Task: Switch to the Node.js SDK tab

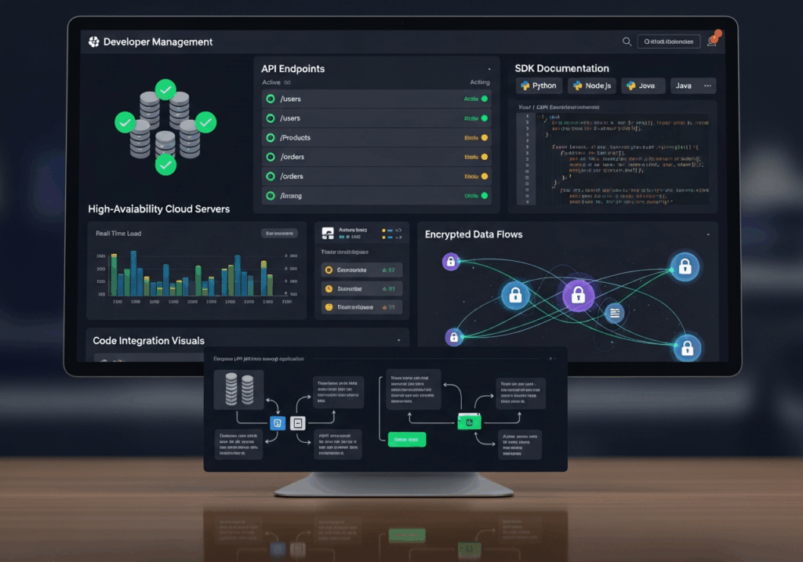Action: (x=591, y=85)
